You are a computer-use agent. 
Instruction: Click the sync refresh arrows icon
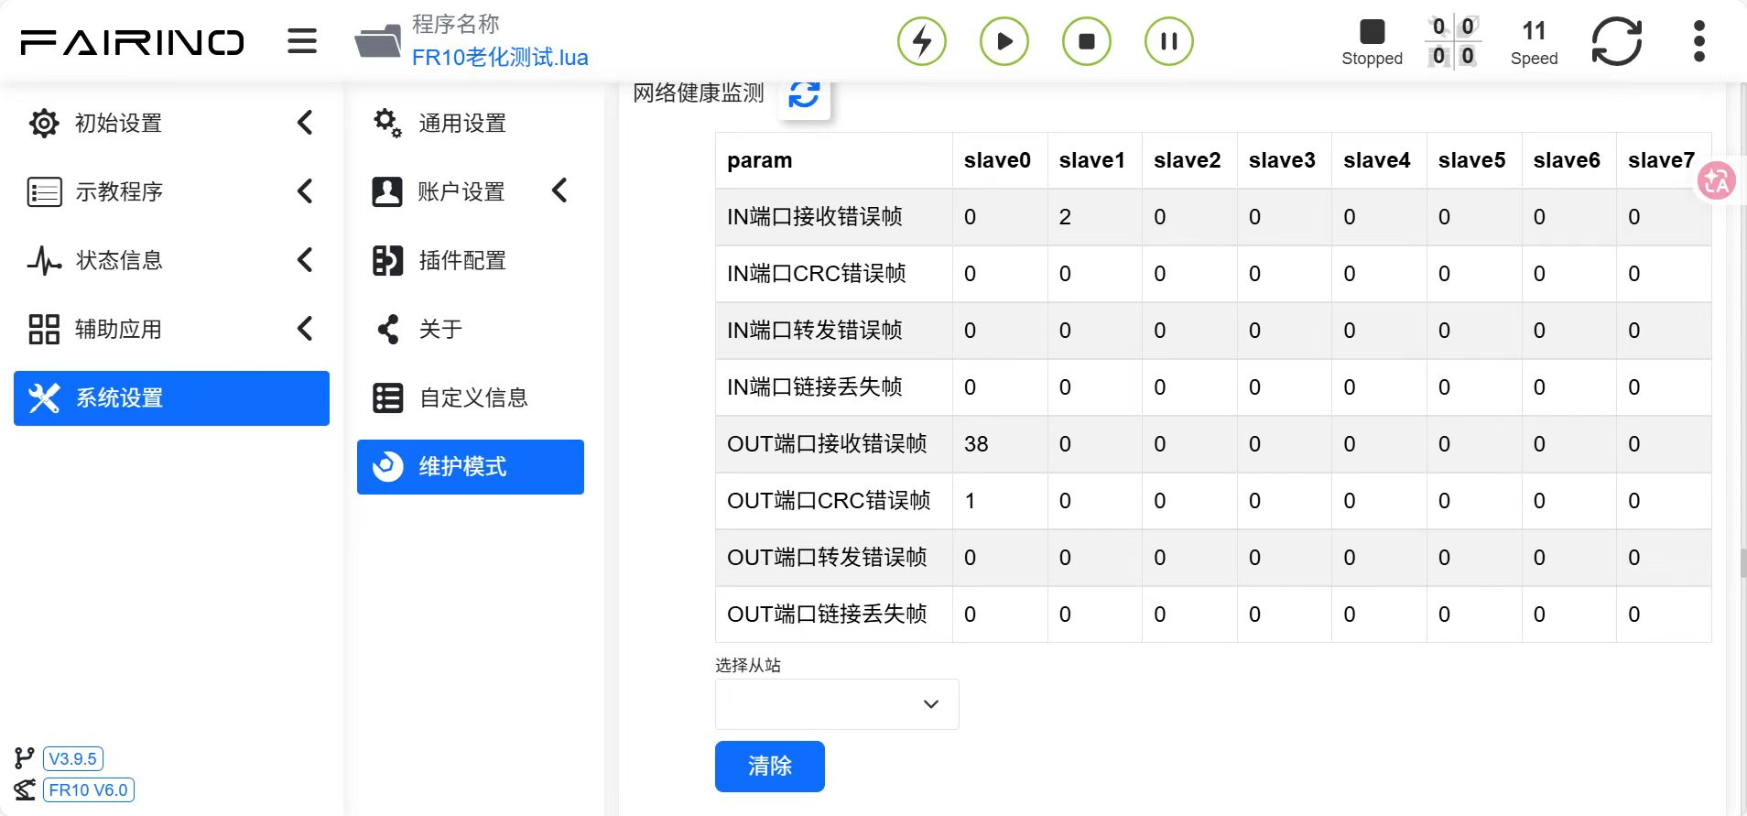[1617, 41]
